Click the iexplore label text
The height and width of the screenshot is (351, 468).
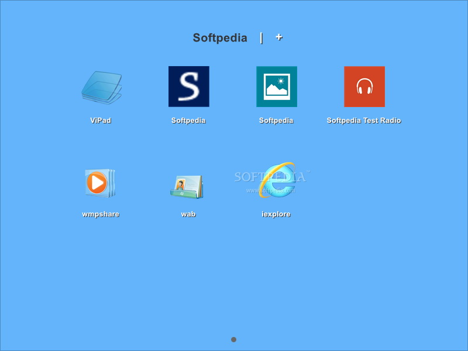[276, 214]
